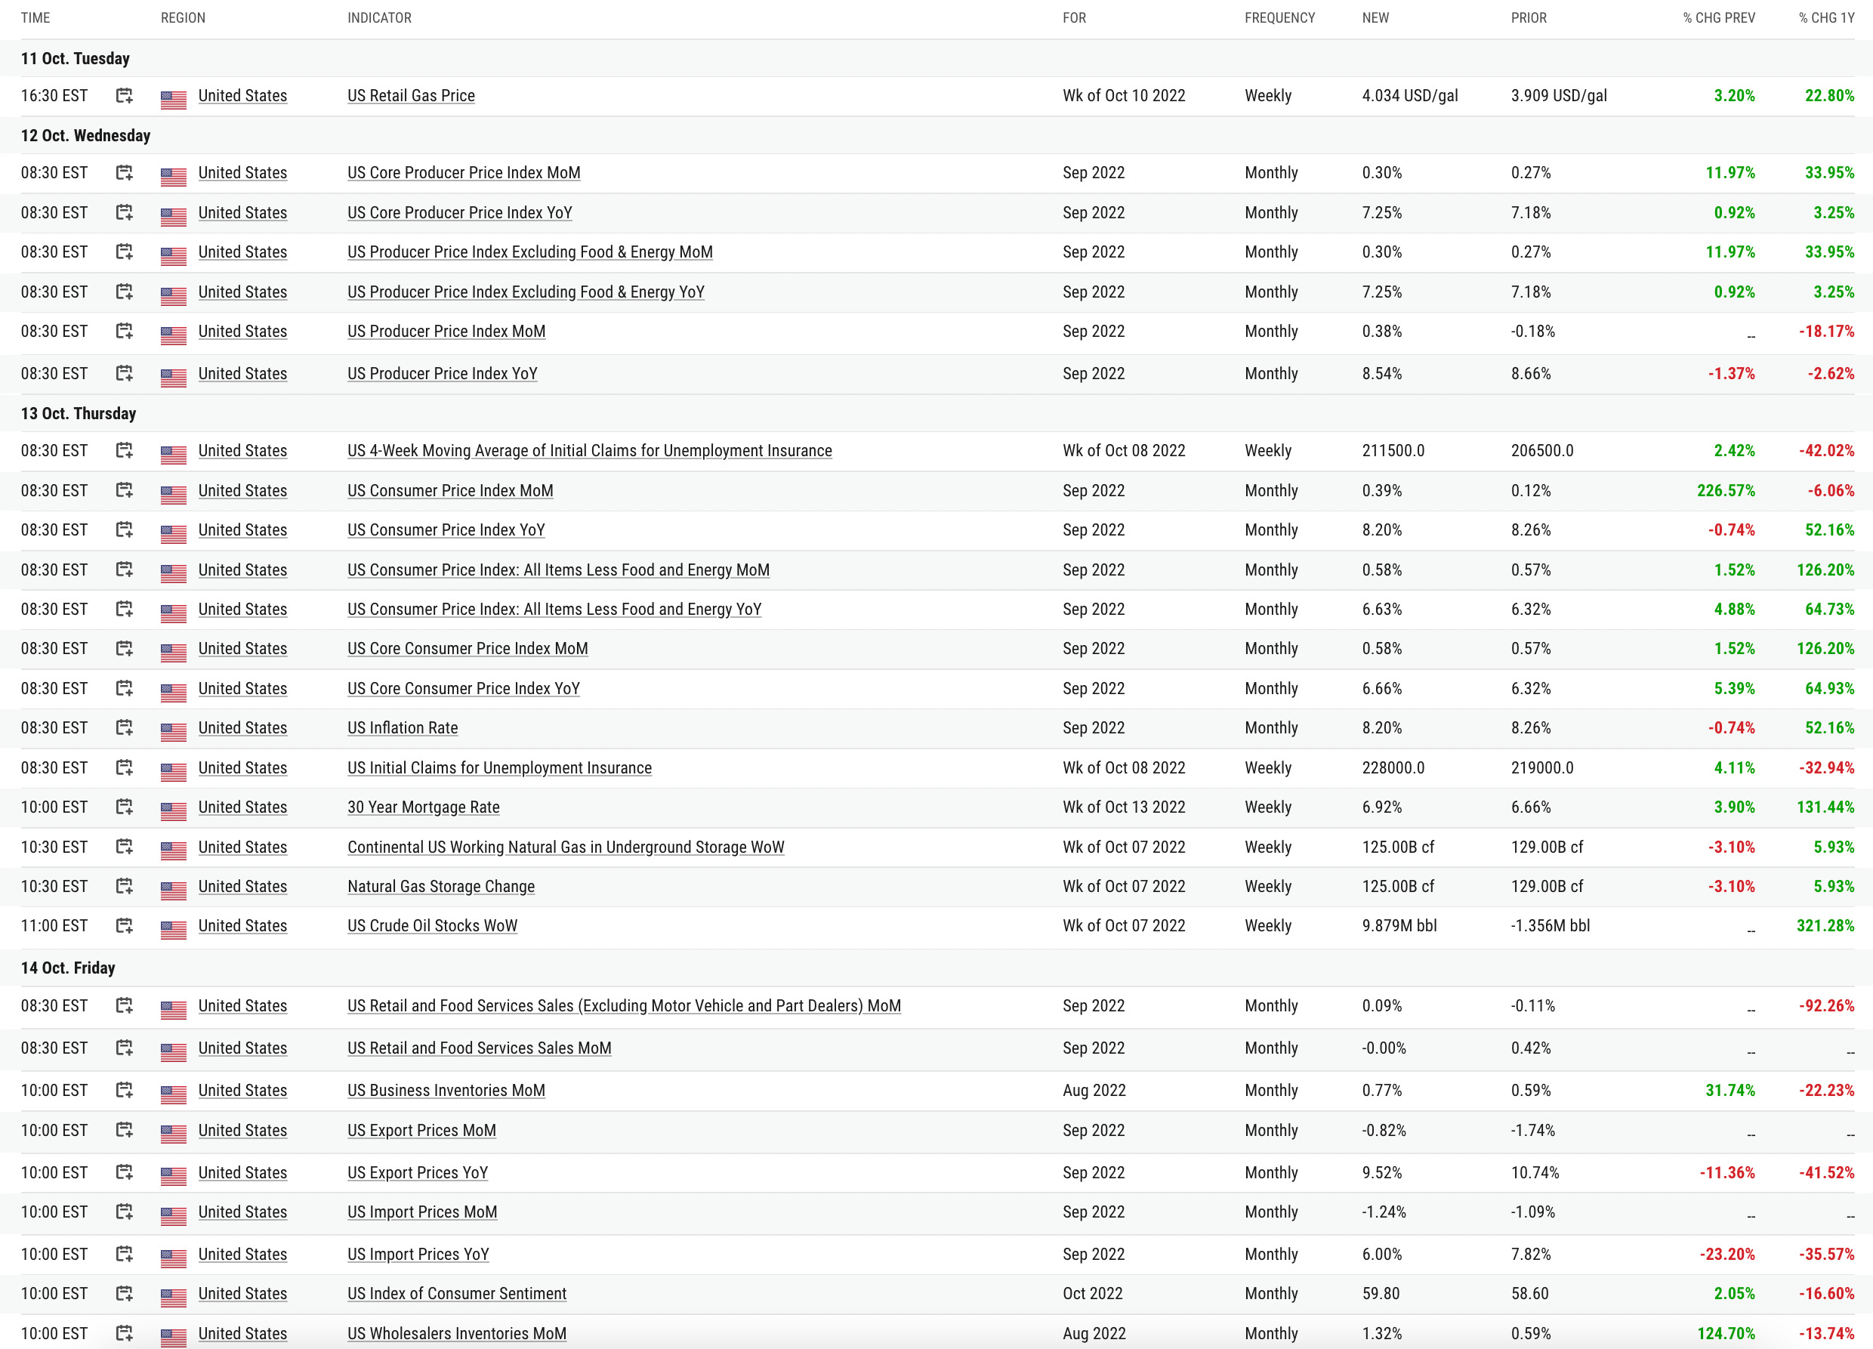The height and width of the screenshot is (1349, 1873).
Task: Select the 14 Oct. Friday date header
Action: [x=69, y=968]
